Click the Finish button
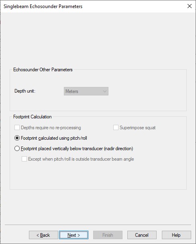This screenshot has width=196, height=244. 108,235
